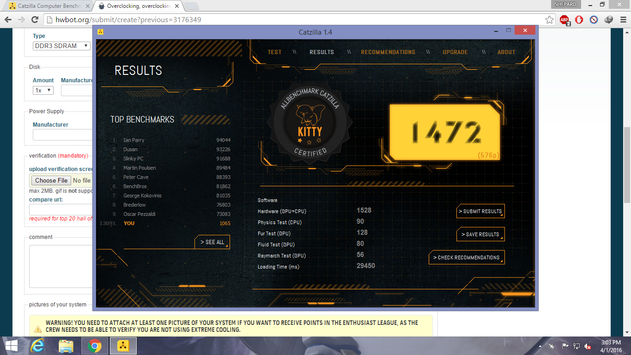The height and width of the screenshot is (355, 631).
Task: Launch Internet Explorer from the taskbar
Action: (37, 346)
